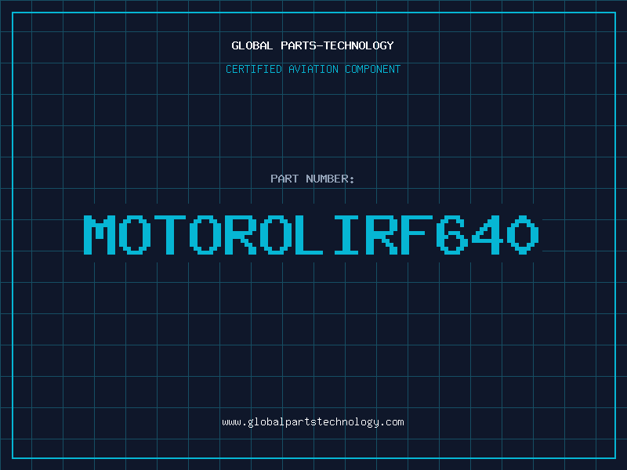
Task: Click the 'CERTIFIED AVIATION COMPONENT' subtitle text
Action: pos(313,69)
